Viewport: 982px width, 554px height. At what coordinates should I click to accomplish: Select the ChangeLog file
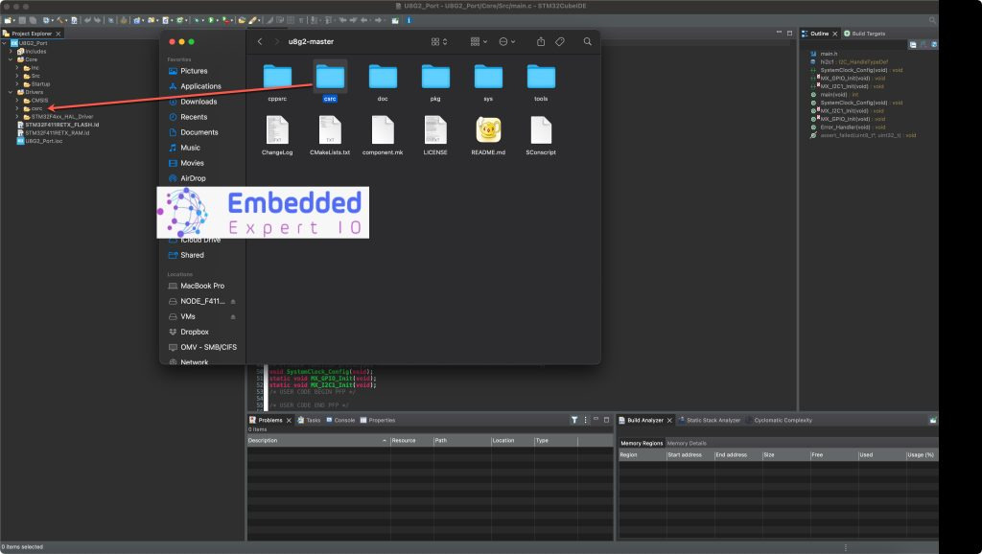point(277,135)
